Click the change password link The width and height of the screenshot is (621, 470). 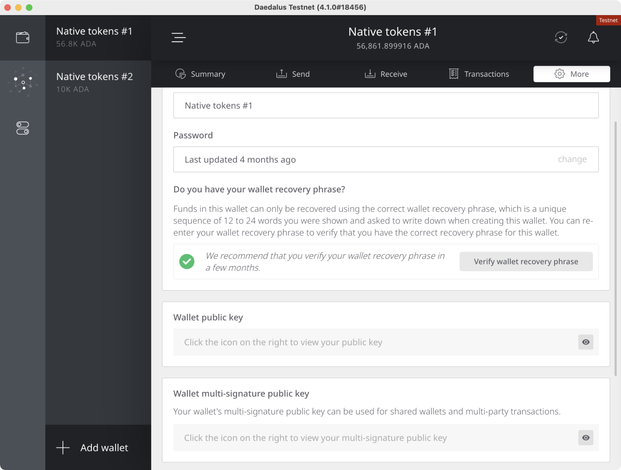572,159
